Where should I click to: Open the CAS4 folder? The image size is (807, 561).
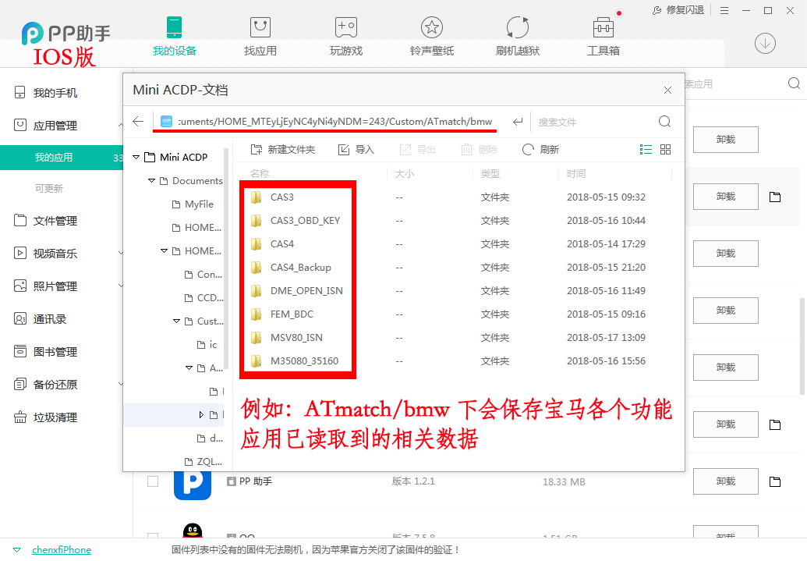pos(272,243)
